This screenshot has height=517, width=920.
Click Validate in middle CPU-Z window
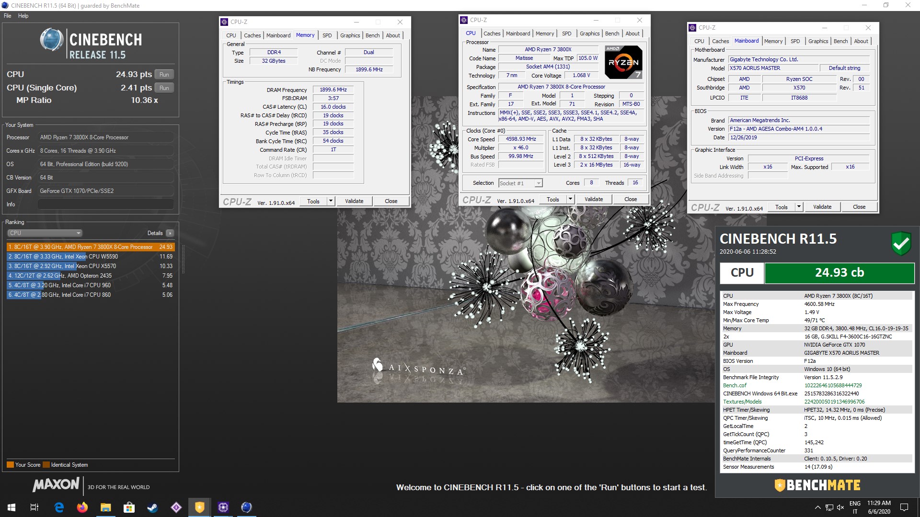point(594,200)
